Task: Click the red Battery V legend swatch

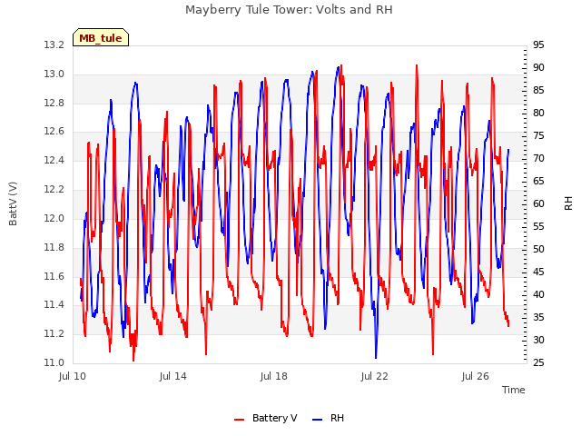Action: click(x=240, y=419)
